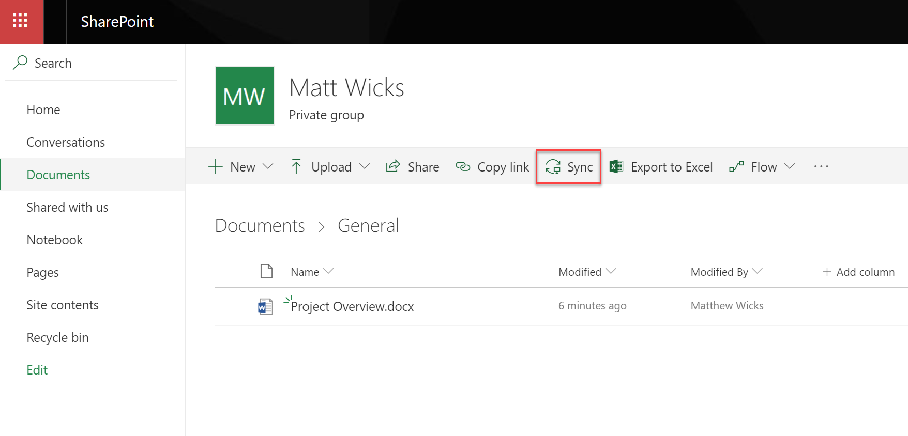Click the Copy link icon

click(463, 167)
